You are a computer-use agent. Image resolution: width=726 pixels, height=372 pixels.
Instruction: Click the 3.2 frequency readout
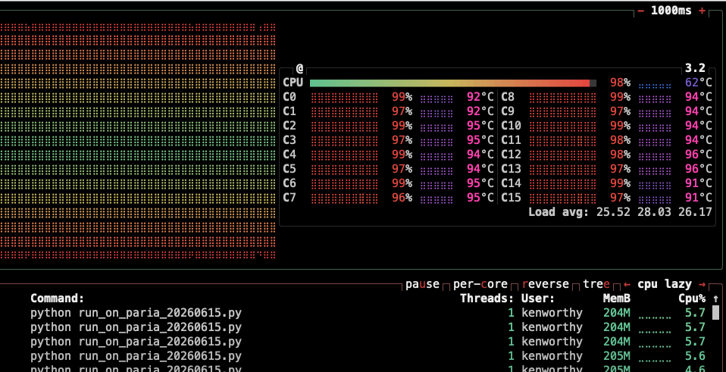695,68
